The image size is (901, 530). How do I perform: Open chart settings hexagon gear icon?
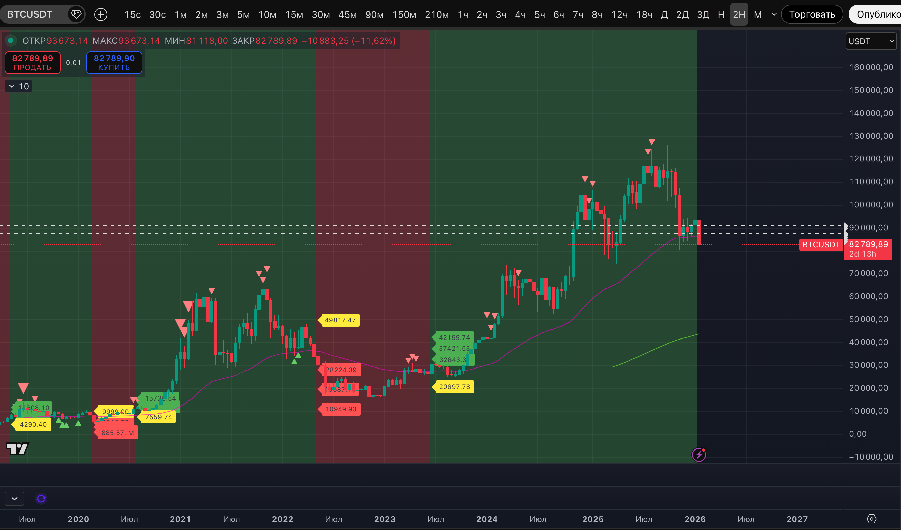pyautogui.click(x=871, y=519)
